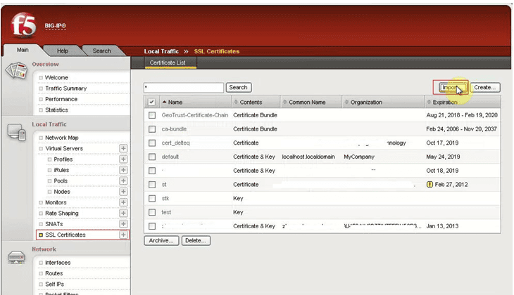Click the plus icon next to Monitors
The image size is (514, 295).
(x=123, y=202)
